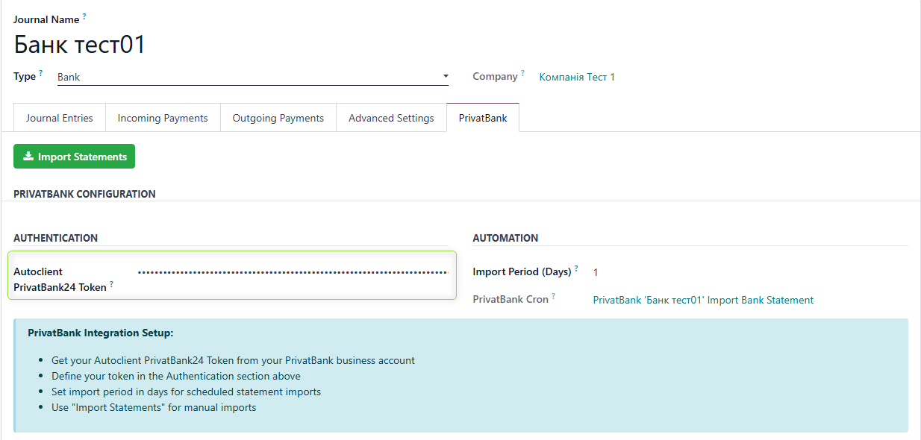Switch to the Journal Entries tab

point(59,117)
